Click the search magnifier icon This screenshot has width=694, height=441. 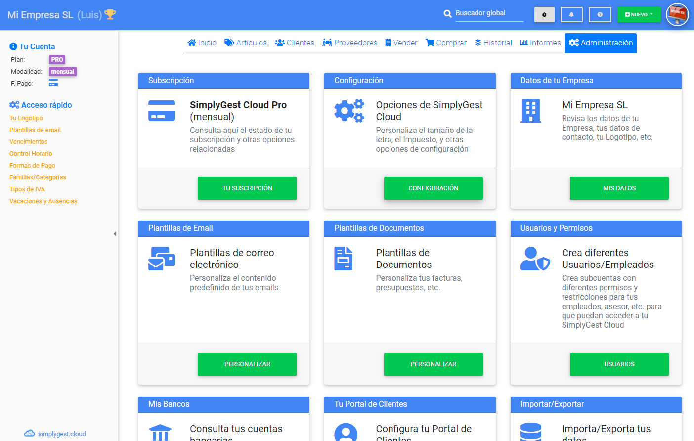point(448,13)
